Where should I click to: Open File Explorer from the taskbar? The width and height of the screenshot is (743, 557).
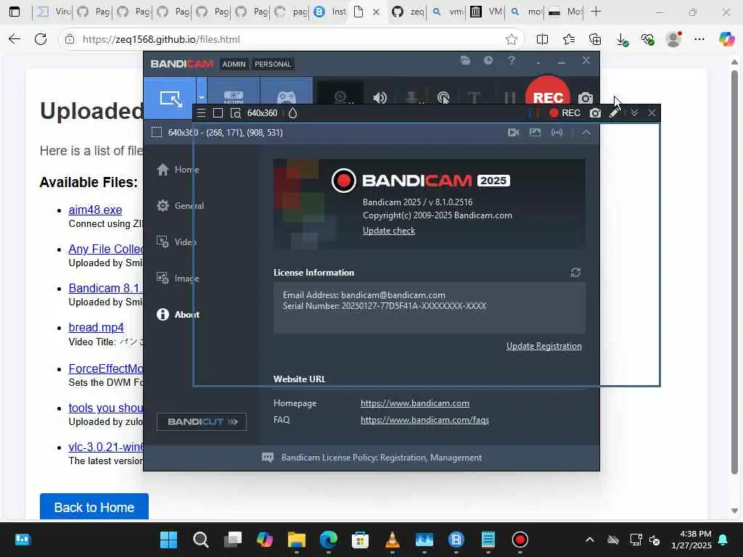[x=297, y=540]
